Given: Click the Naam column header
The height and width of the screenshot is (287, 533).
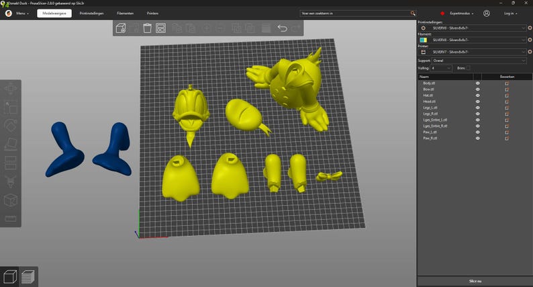Looking at the screenshot, I should point(446,77).
